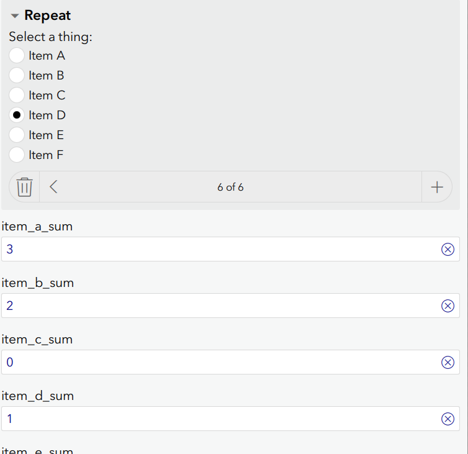Click the Repeat group heading text
Screen dimensions: 468x454
[x=48, y=16]
